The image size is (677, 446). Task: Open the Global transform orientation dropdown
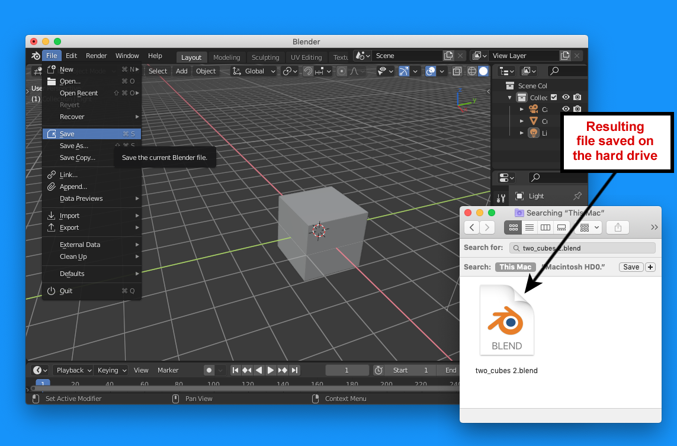click(x=255, y=71)
